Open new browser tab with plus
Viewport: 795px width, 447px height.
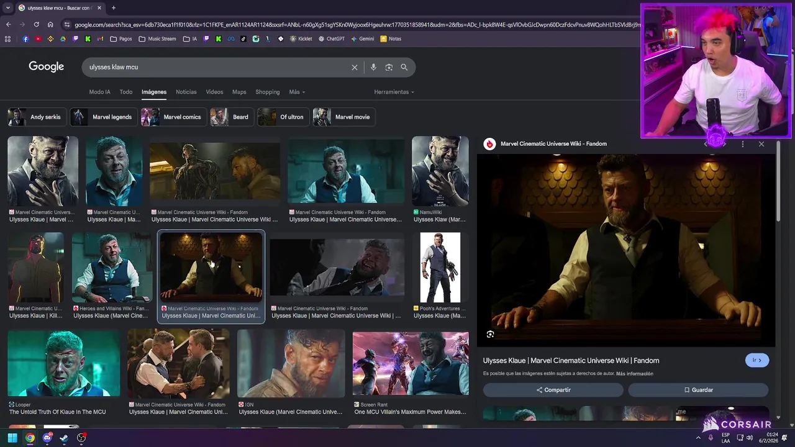(x=114, y=8)
